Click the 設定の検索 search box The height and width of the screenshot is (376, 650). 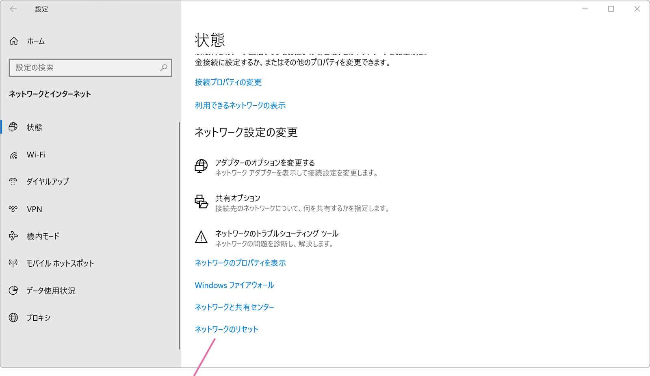(90, 67)
